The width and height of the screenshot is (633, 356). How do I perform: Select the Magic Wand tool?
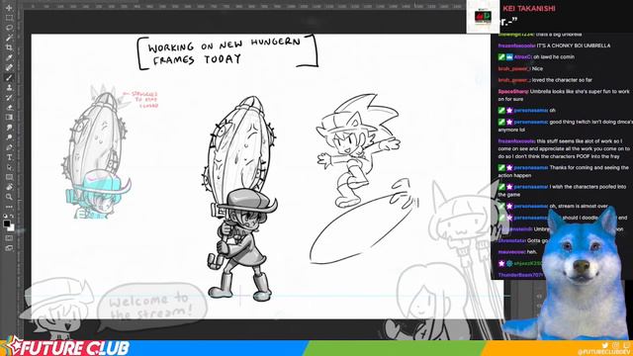[x=9, y=38]
